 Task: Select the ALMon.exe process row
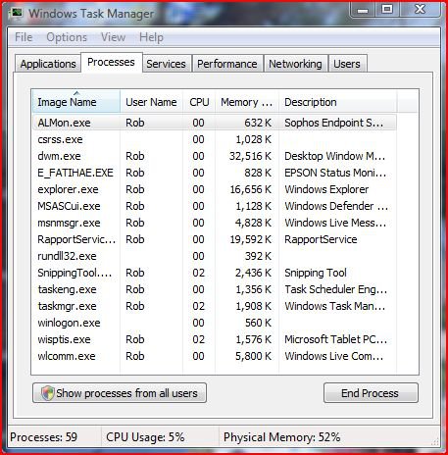(215, 123)
